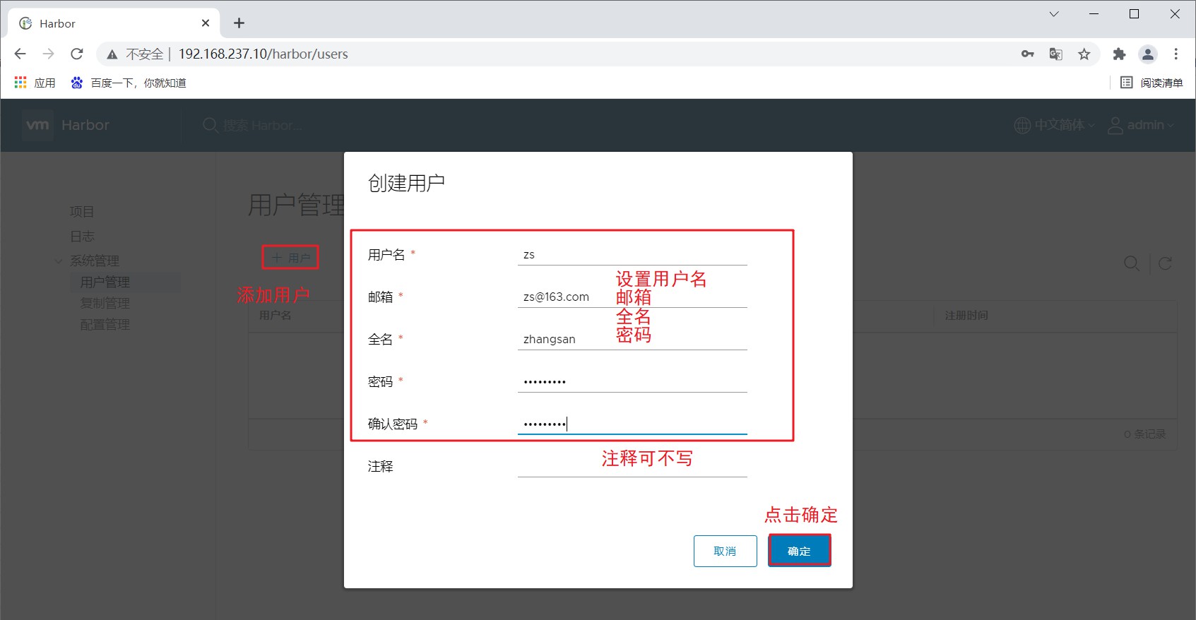Click the 用户名 input field

point(632,254)
